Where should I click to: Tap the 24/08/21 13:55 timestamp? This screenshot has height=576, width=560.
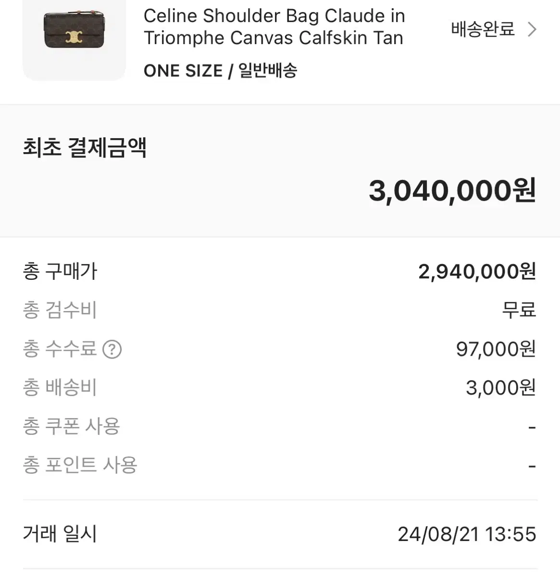tap(467, 534)
